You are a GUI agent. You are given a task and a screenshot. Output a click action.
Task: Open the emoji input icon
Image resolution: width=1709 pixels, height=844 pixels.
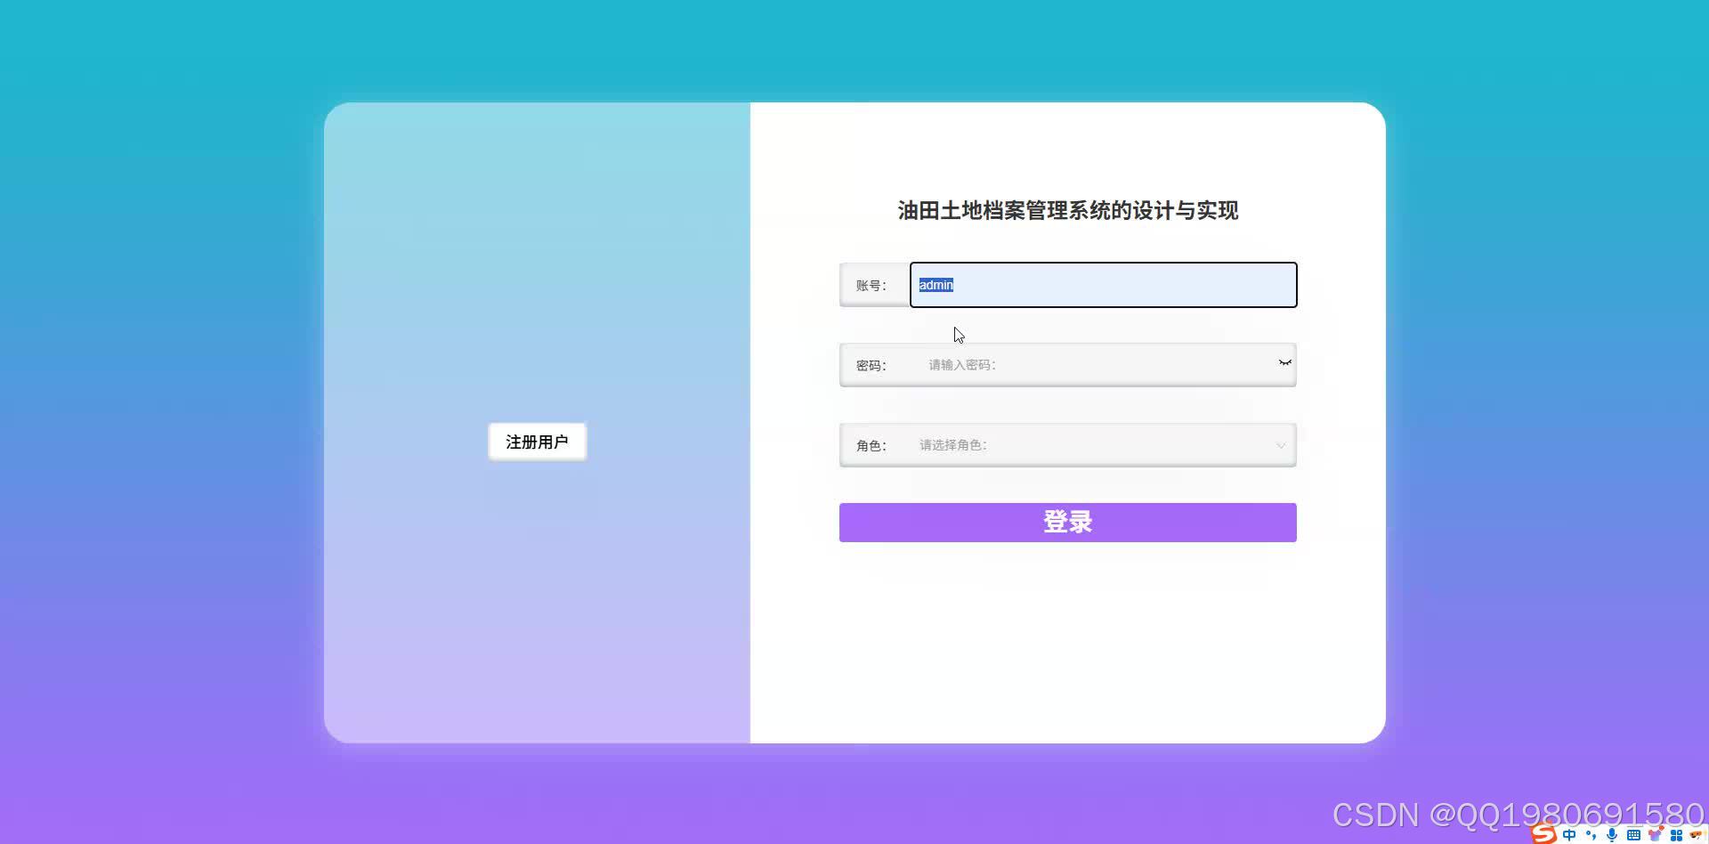(1697, 834)
